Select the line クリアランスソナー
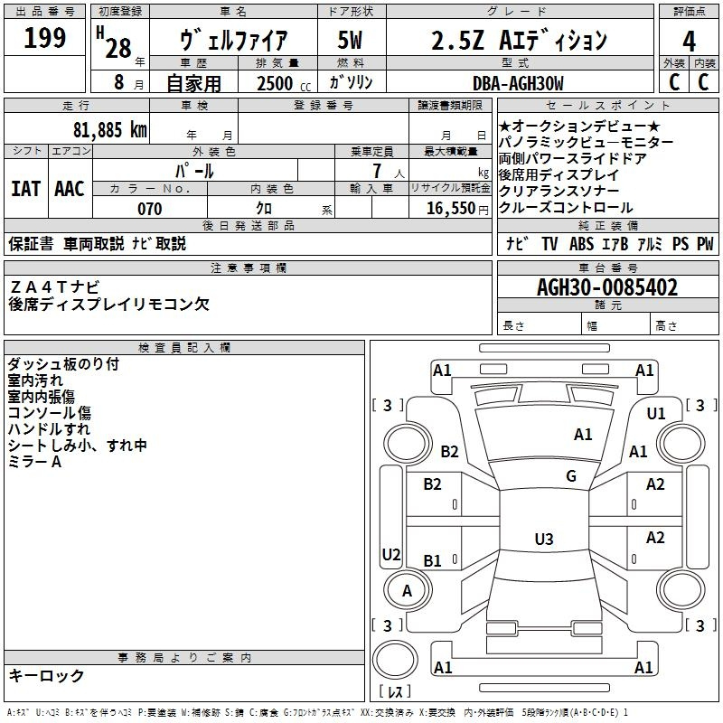723x723 pixels. click(x=559, y=191)
